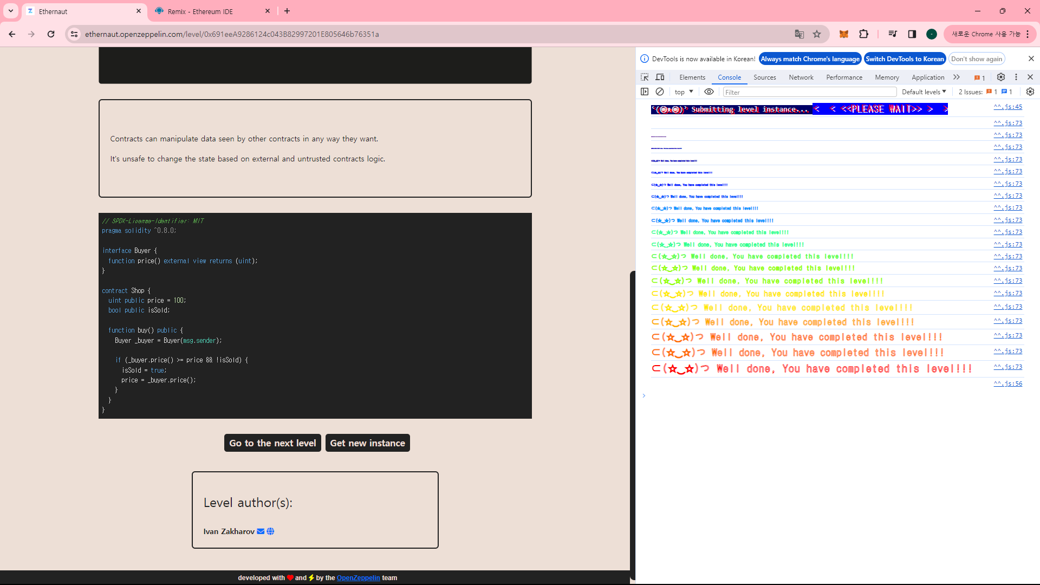
Task: Open a new browser tab
Action: pyautogui.click(x=287, y=11)
